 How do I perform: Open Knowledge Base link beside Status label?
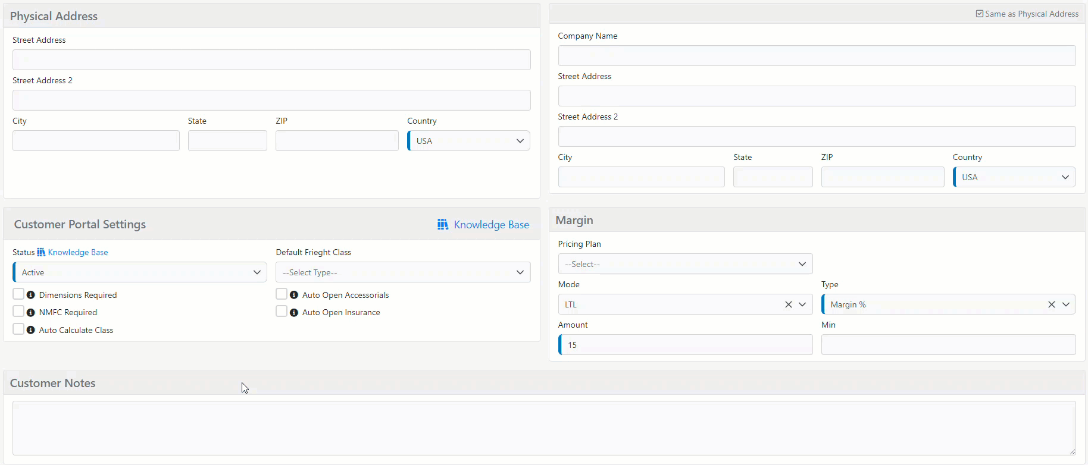pos(77,252)
